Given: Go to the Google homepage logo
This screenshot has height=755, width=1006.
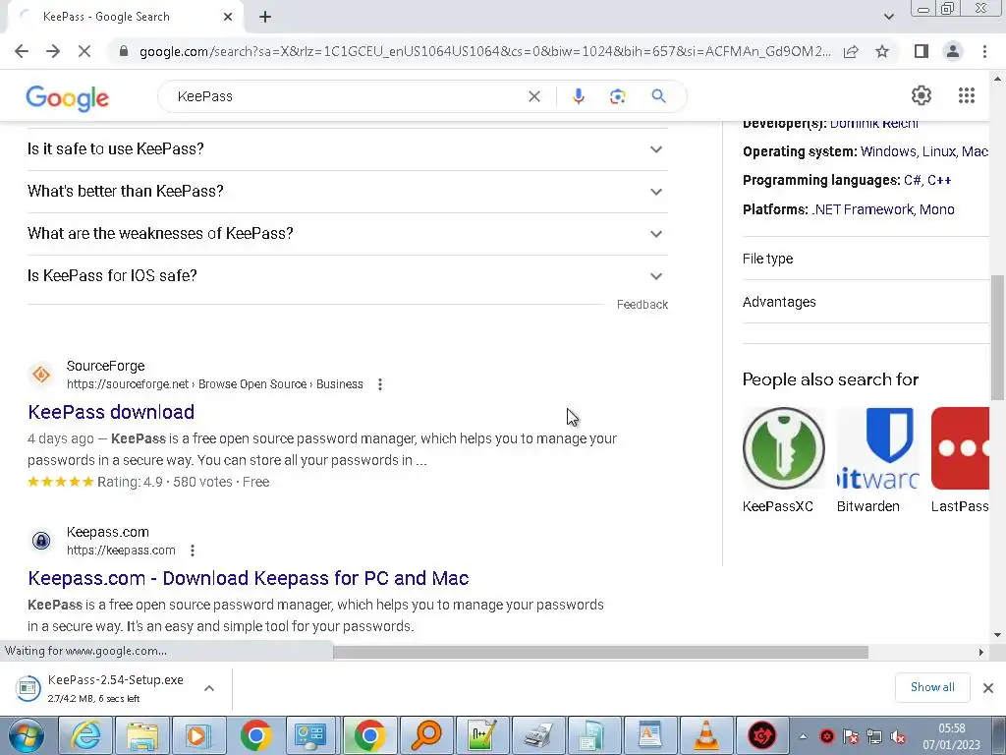Looking at the screenshot, I should pyautogui.click(x=68, y=97).
